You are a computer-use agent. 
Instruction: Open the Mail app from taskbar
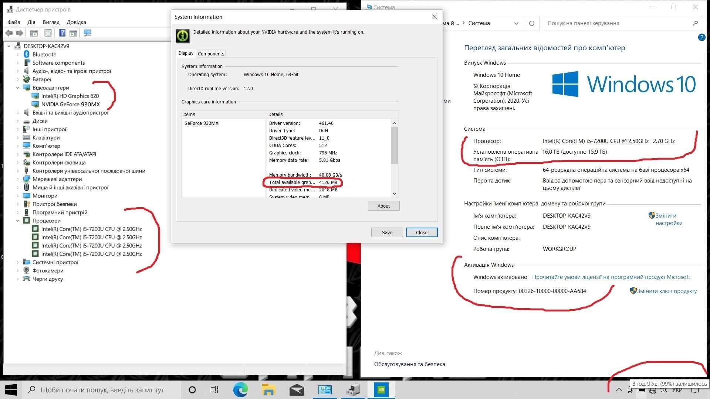click(297, 390)
